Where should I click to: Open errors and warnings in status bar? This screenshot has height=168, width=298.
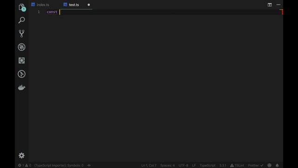(x=25, y=165)
